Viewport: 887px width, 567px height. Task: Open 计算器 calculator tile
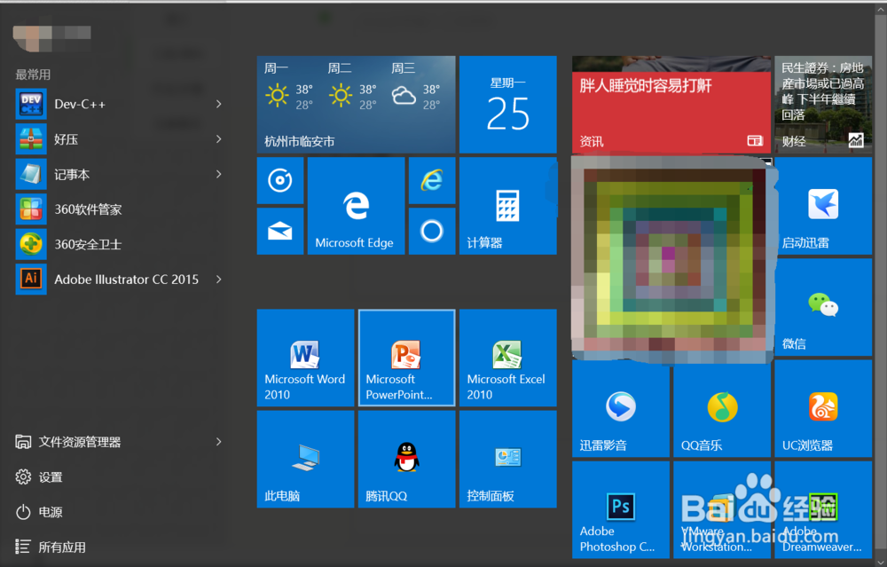pos(508,206)
